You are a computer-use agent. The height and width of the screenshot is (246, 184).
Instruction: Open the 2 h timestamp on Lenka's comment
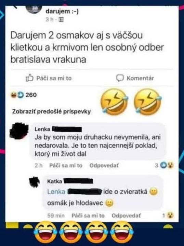(39, 165)
